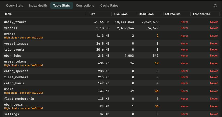Click the 24 live rows value
Screen dimensions: 222x117
pos(132,63)
